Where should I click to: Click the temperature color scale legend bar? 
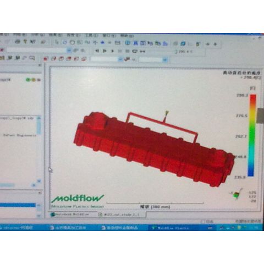tap(252, 135)
